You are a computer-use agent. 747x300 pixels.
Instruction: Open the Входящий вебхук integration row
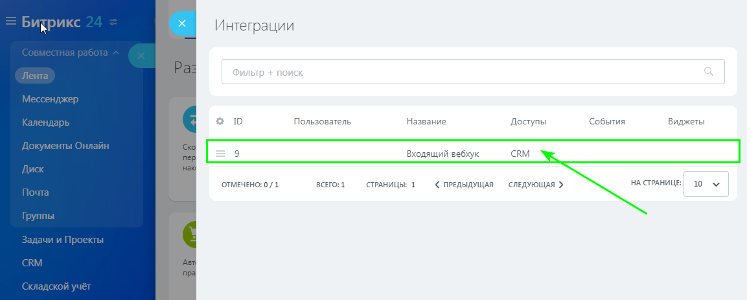pos(442,154)
